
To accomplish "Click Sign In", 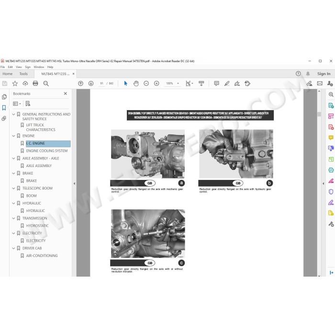I will pyautogui.click(x=324, y=74).
